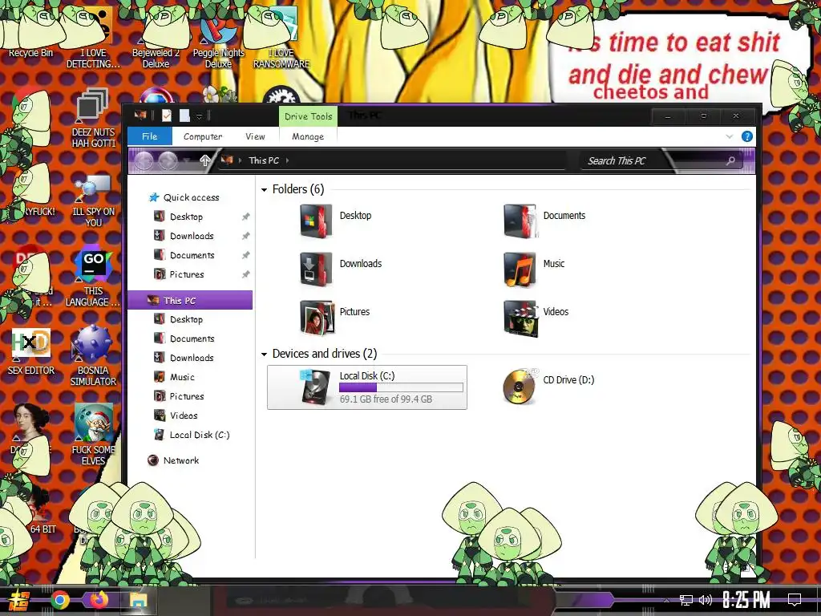Open the network tray icon
The image size is (821, 616).
pos(686,600)
